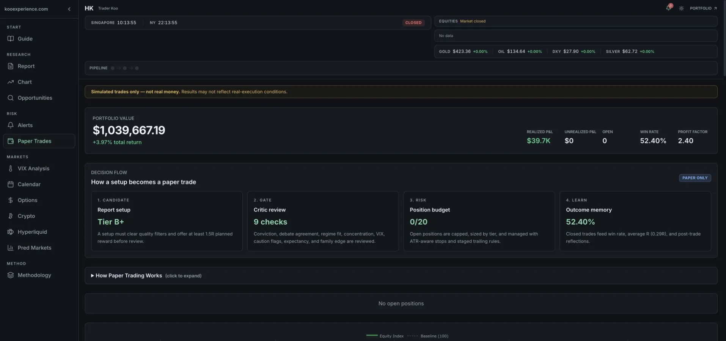This screenshot has height=341, width=726.
Task: Click the 0/20 Position budget value
Action: [418, 222]
